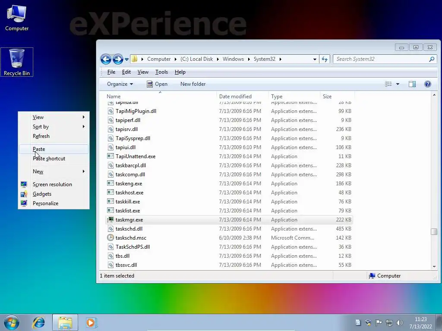
Task: Select the tasklist.exe file row
Action: 229,210
